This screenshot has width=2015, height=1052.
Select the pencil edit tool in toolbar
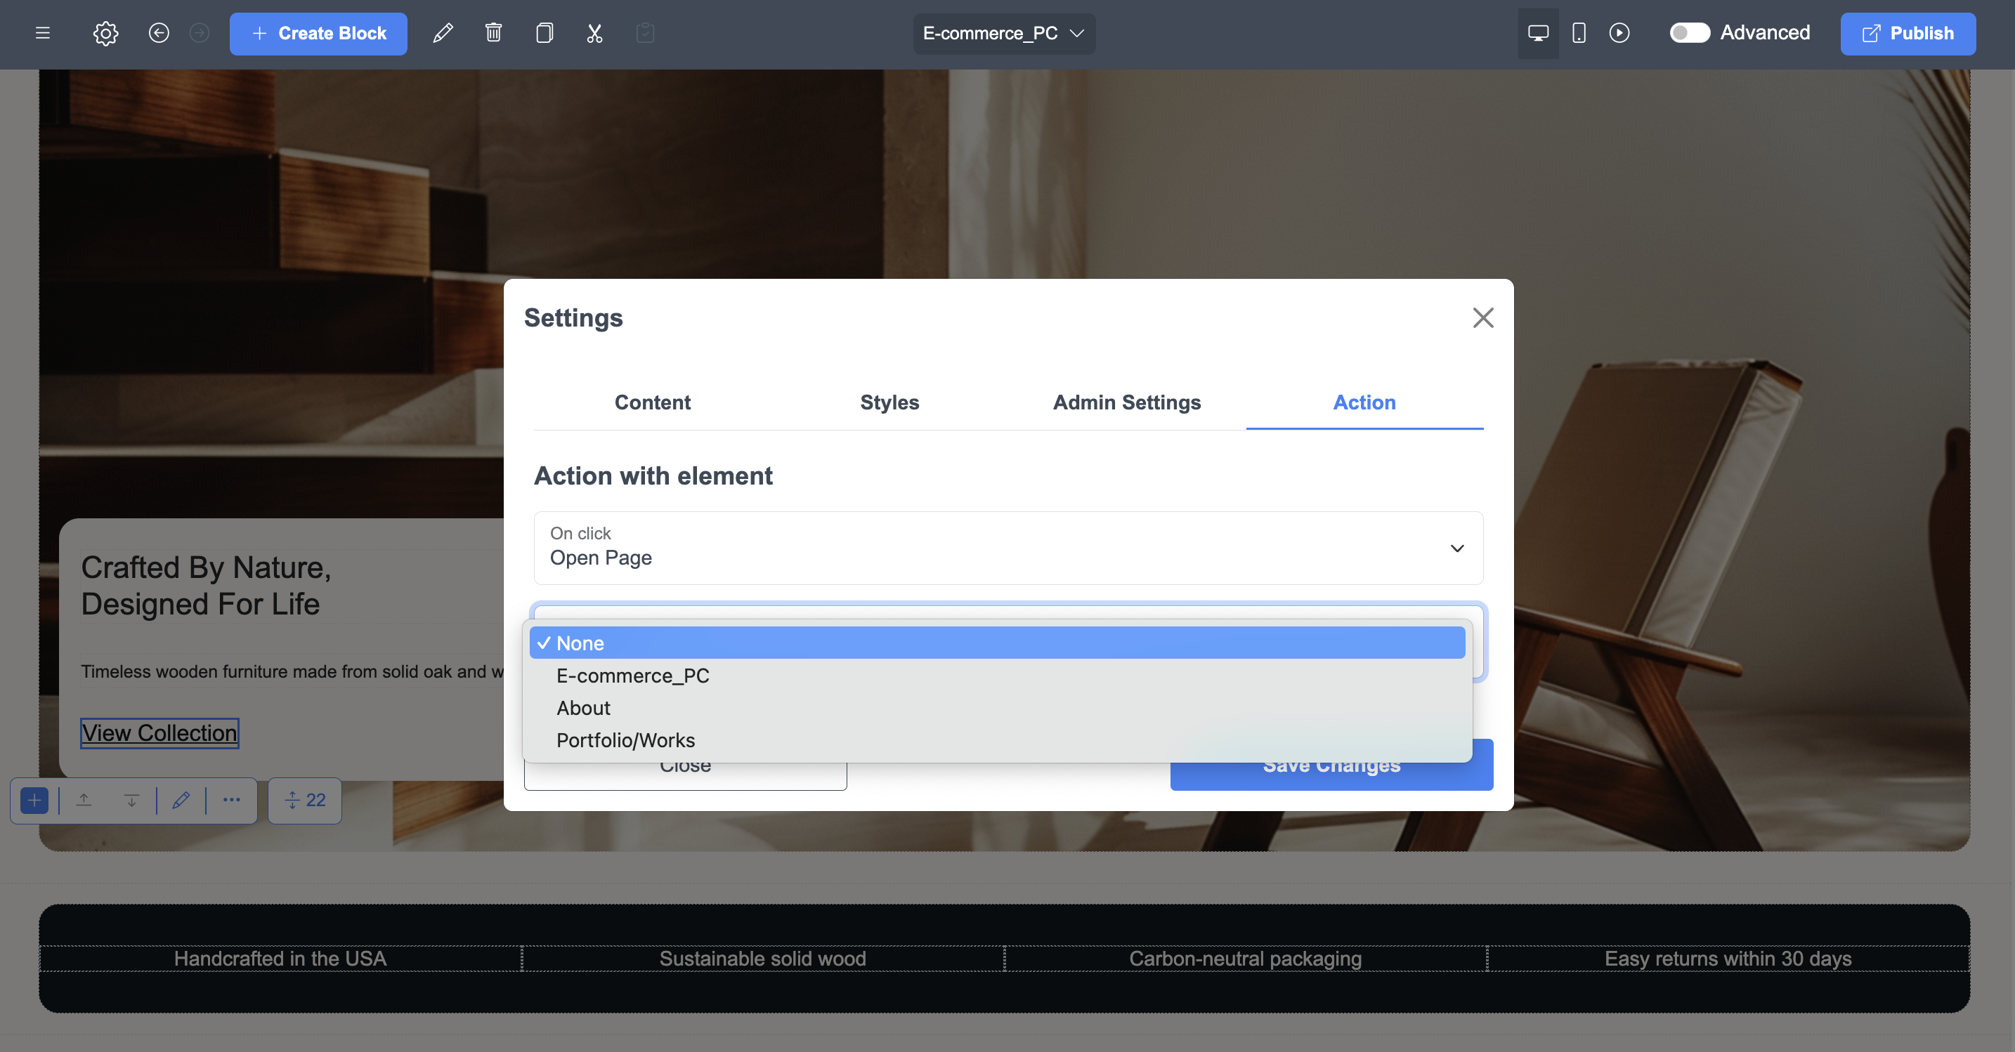coord(443,33)
